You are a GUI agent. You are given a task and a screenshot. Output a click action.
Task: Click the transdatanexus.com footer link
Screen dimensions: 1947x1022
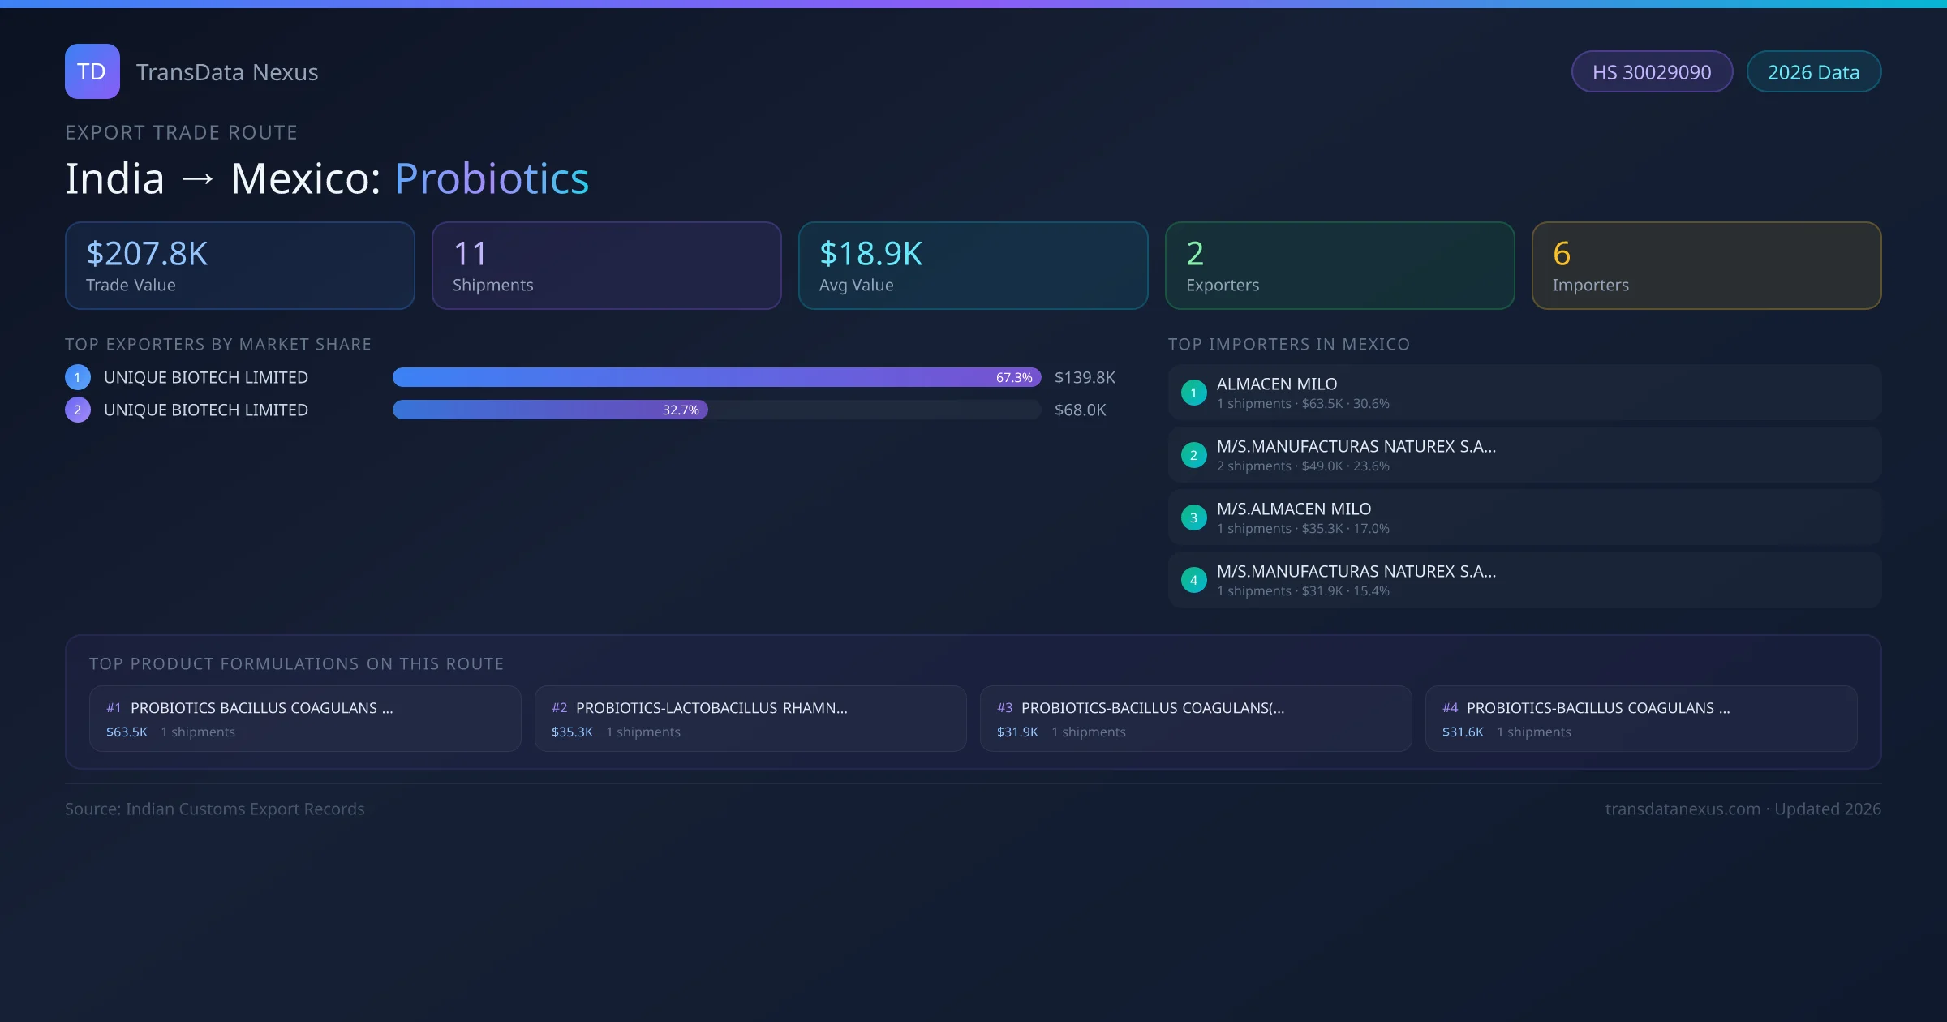pos(1683,809)
